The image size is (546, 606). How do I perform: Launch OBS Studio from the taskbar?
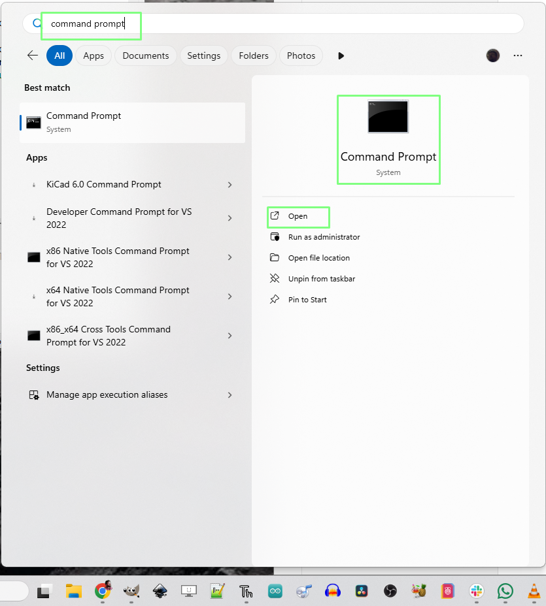390,591
